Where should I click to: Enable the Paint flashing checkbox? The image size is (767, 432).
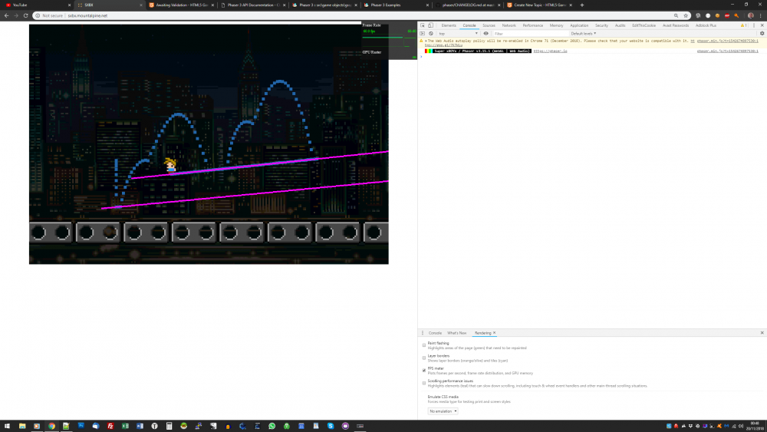point(424,345)
